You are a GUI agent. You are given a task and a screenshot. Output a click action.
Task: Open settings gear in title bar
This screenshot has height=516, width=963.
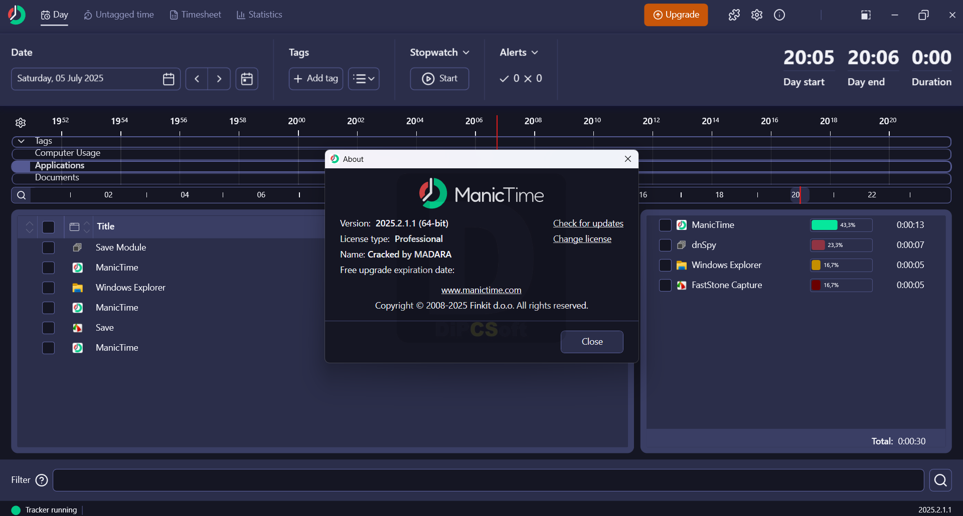pyautogui.click(x=757, y=15)
